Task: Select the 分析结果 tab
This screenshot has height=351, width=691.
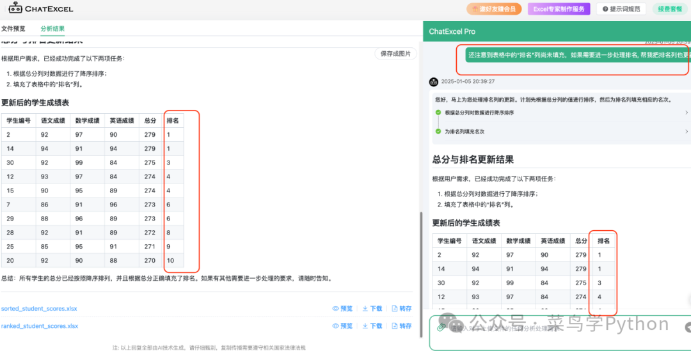Action: pos(52,29)
